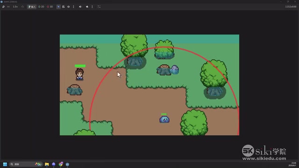Click the blue slime enemy

(x=164, y=119)
